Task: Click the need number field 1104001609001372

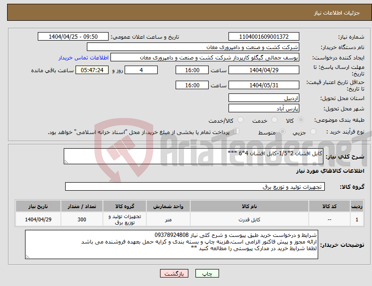Action: coord(263,37)
